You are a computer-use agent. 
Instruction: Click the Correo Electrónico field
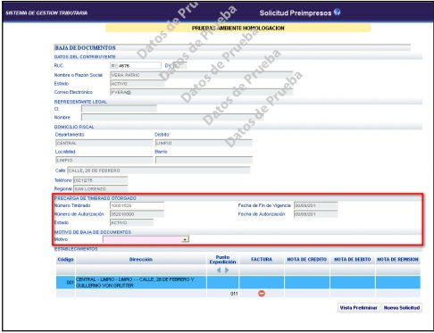201,92
